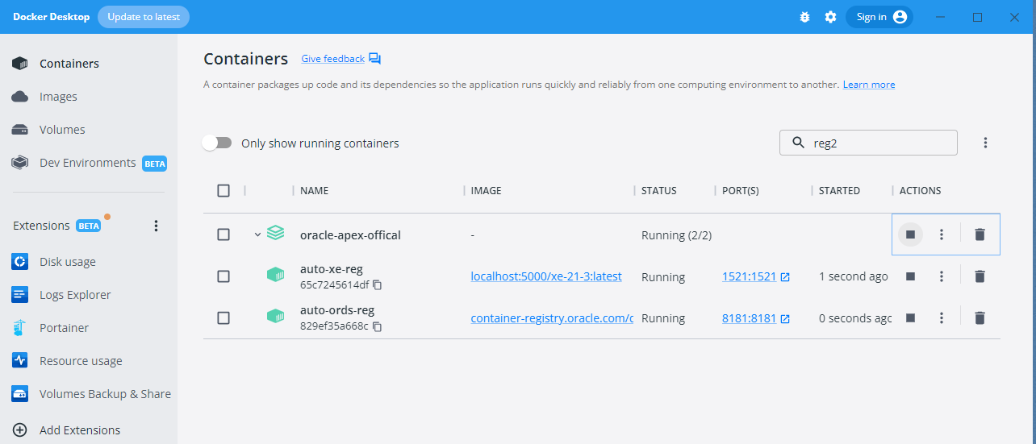Click the search field containing reg2
The height and width of the screenshot is (444, 1036).
pos(868,143)
